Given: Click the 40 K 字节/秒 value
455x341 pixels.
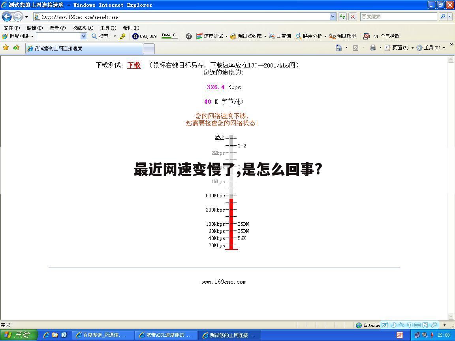Looking at the screenshot, I should click(x=224, y=102).
